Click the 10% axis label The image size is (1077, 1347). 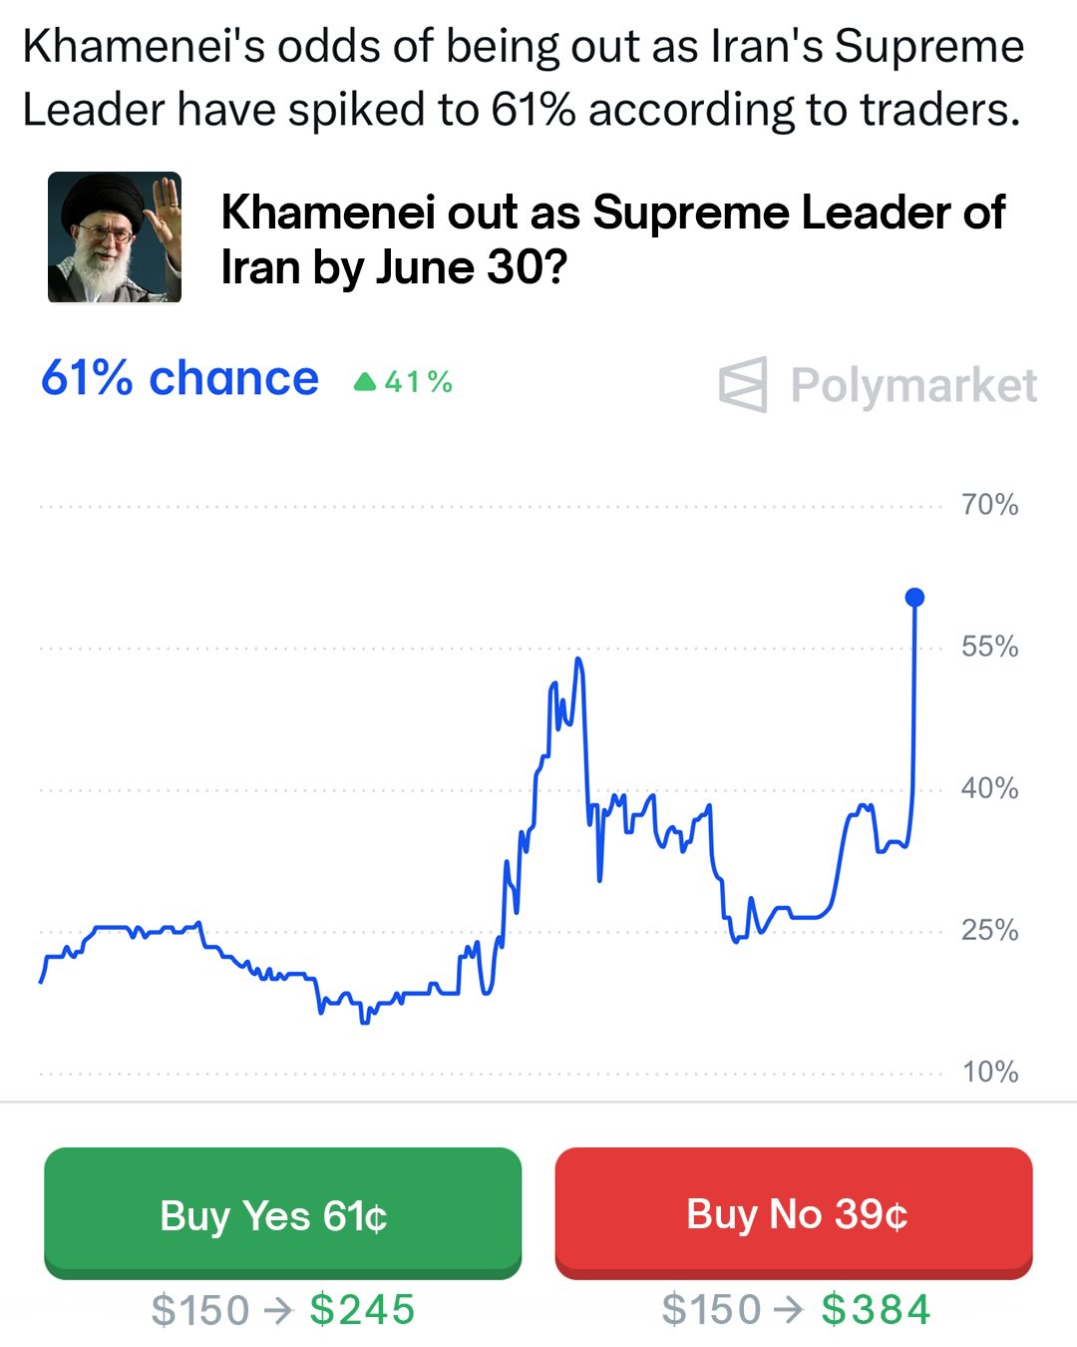(989, 1072)
